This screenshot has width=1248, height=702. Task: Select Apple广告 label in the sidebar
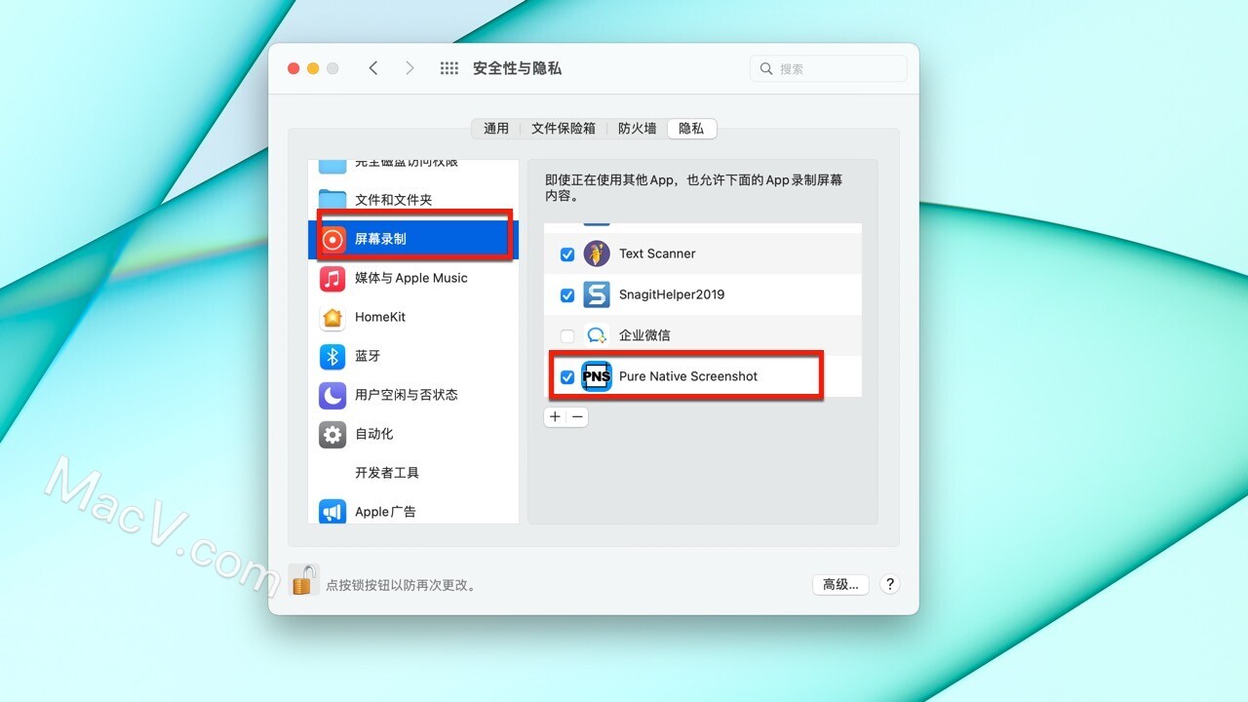385,511
